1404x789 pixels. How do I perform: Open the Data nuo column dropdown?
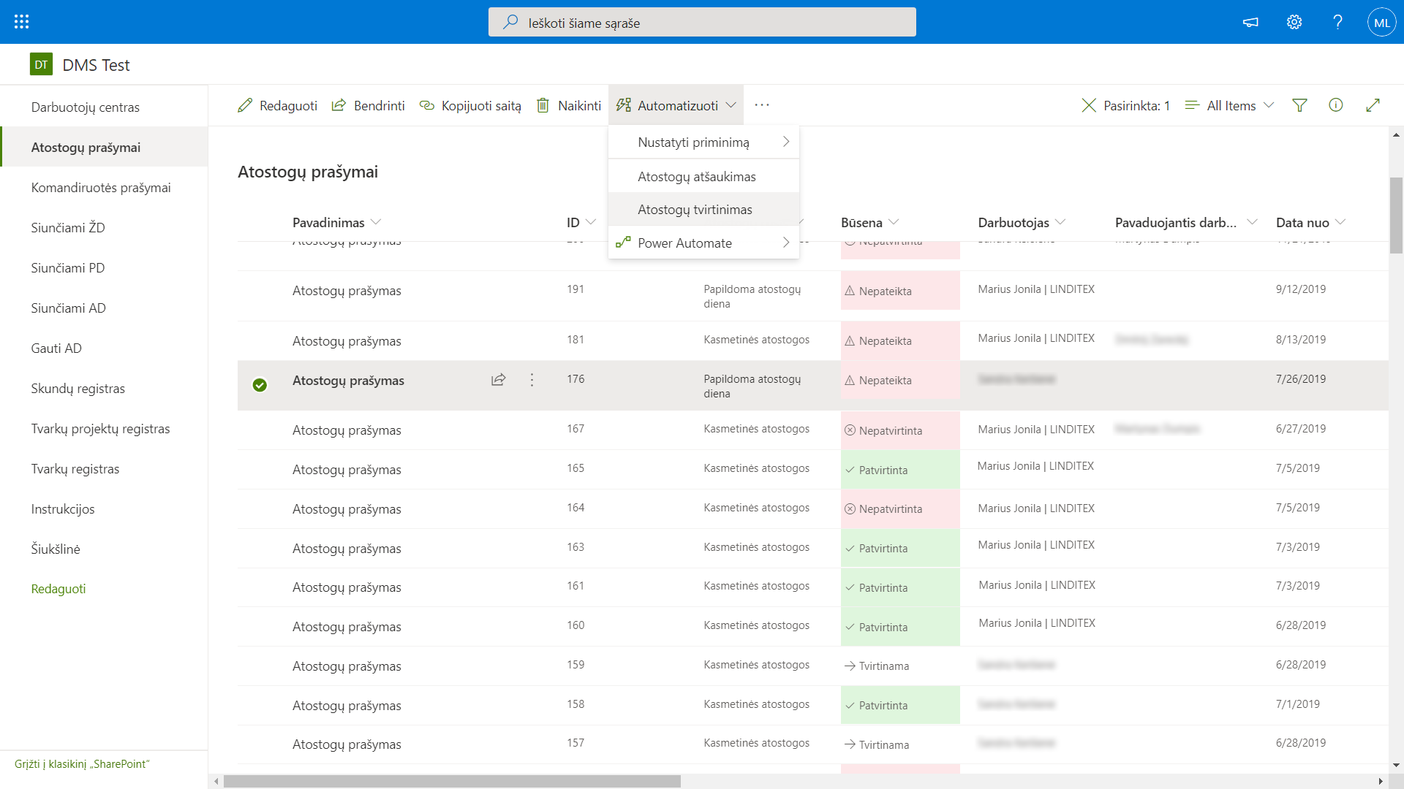pyautogui.click(x=1340, y=222)
